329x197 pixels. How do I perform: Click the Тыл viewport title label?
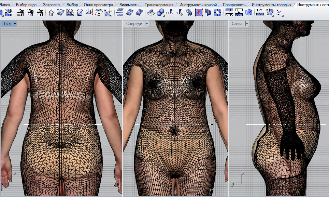click(x=7, y=24)
